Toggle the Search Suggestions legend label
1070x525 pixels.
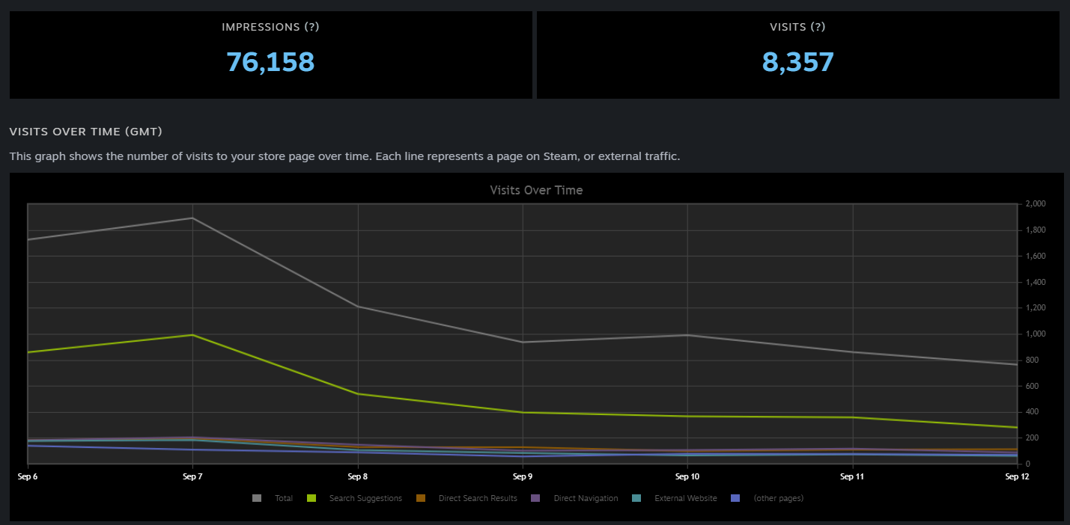365,498
